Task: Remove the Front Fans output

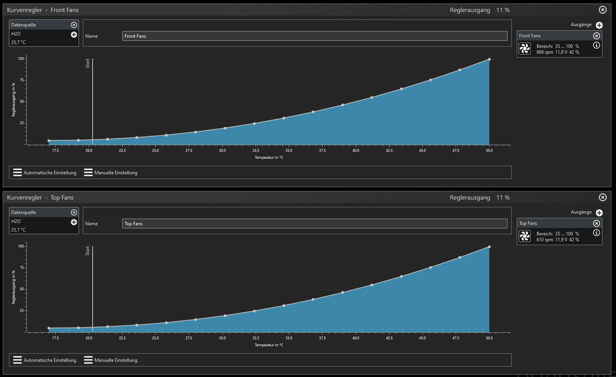Action: (597, 36)
